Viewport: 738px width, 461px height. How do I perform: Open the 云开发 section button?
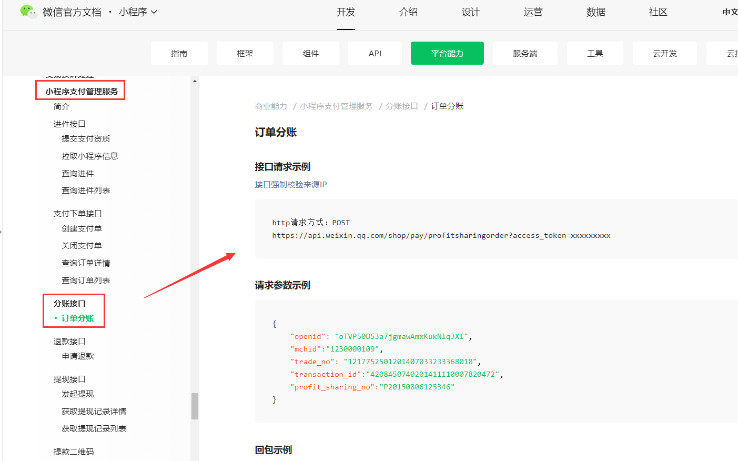point(665,53)
